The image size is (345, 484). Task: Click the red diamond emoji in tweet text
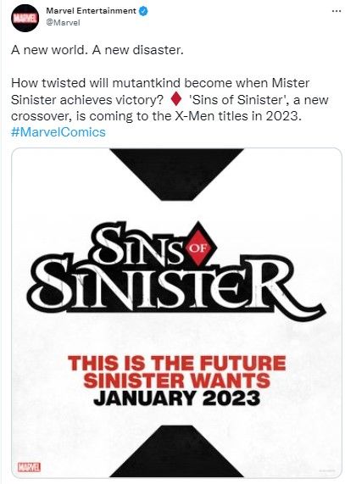(176, 99)
